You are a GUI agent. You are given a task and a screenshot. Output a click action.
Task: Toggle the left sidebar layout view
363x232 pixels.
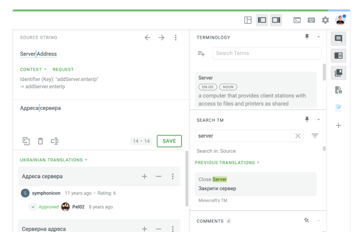262,20
